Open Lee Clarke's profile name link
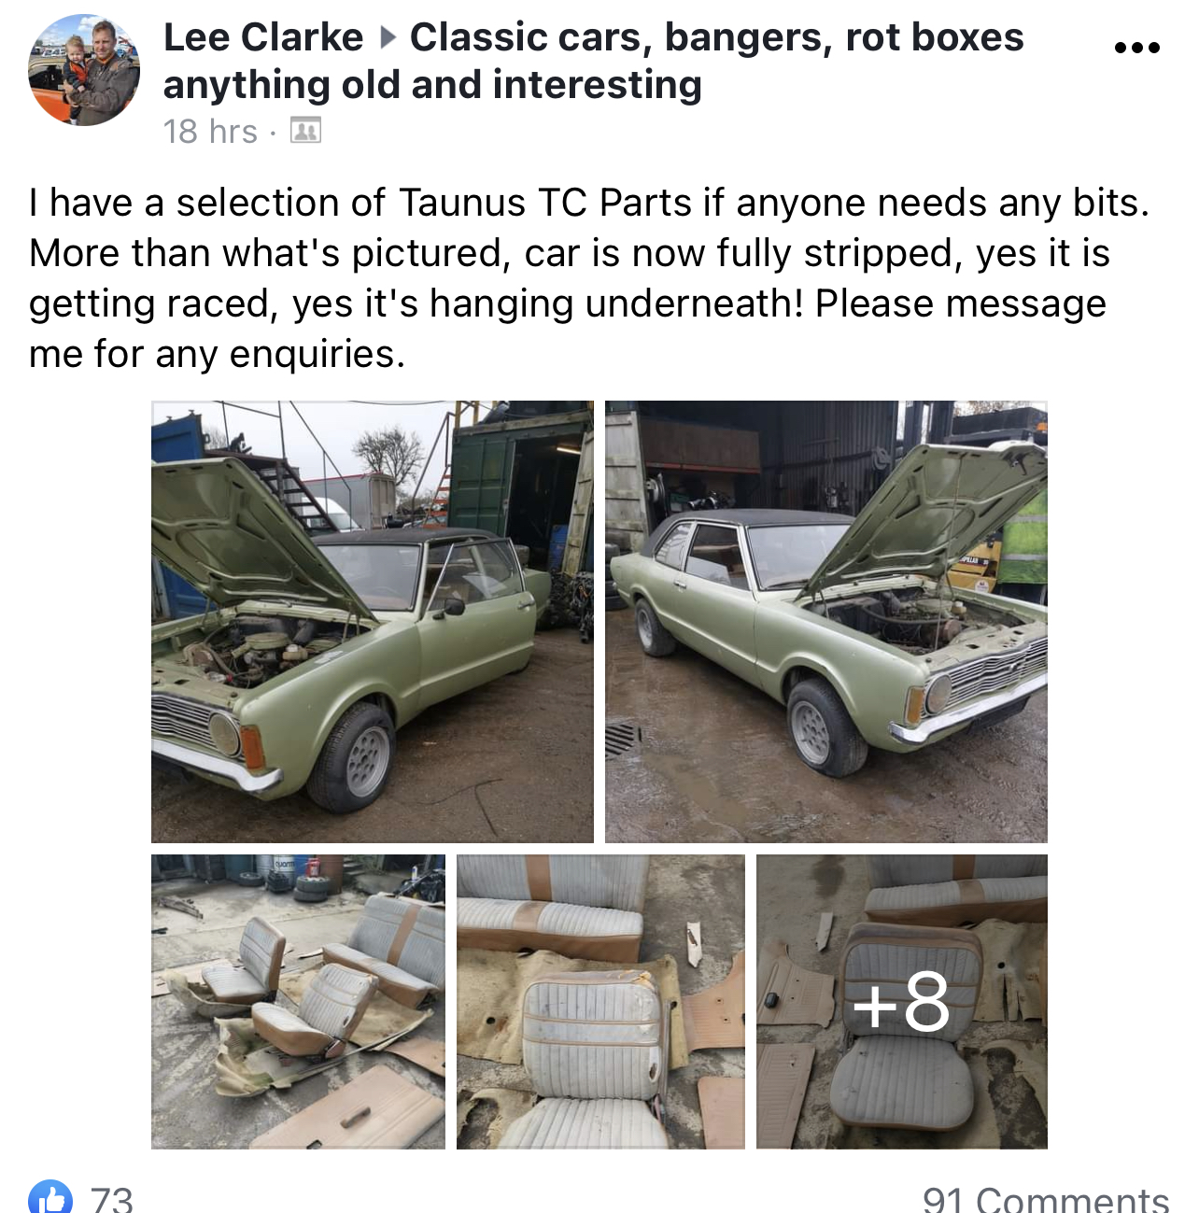 pyautogui.click(x=263, y=37)
